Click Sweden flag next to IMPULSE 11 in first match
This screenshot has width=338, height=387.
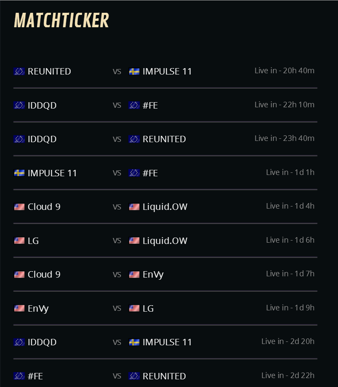(x=134, y=72)
